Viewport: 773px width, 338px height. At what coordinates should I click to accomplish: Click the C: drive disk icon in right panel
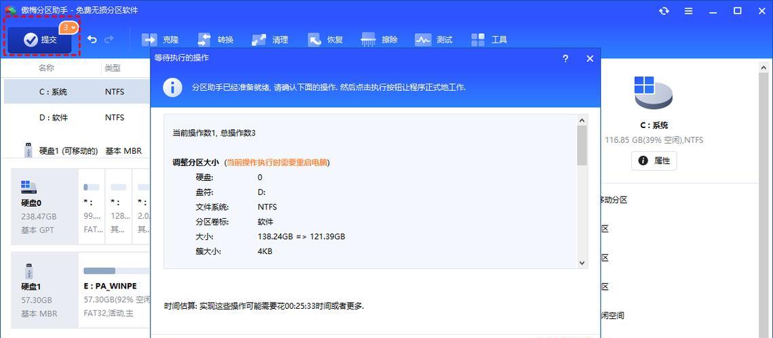pos(654,93)
